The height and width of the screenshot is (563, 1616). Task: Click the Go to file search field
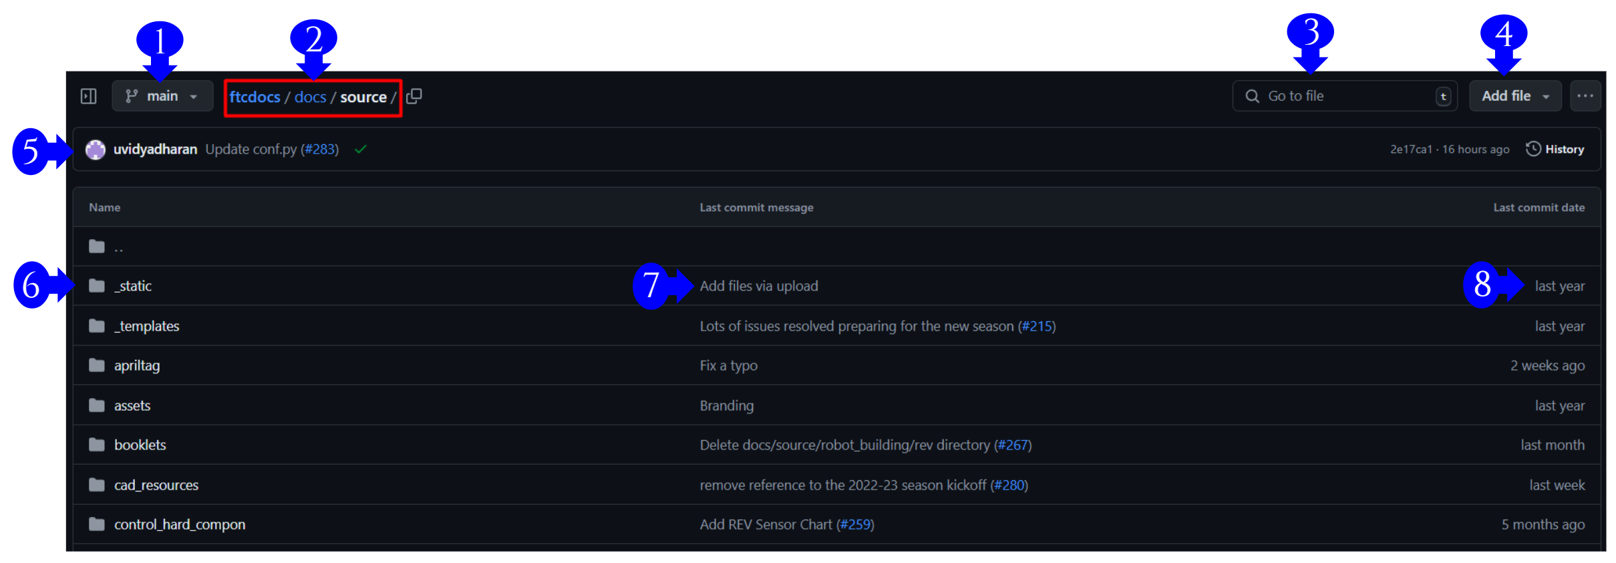tap(1343, 96)
